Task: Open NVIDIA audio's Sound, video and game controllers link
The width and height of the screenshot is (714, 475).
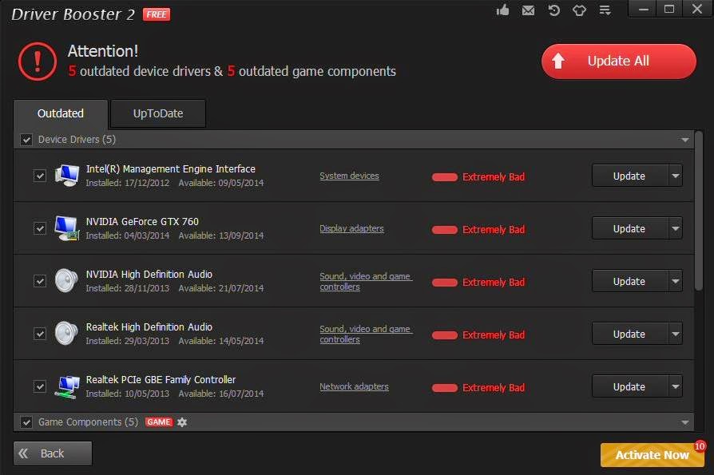Action: click(366, 281)
